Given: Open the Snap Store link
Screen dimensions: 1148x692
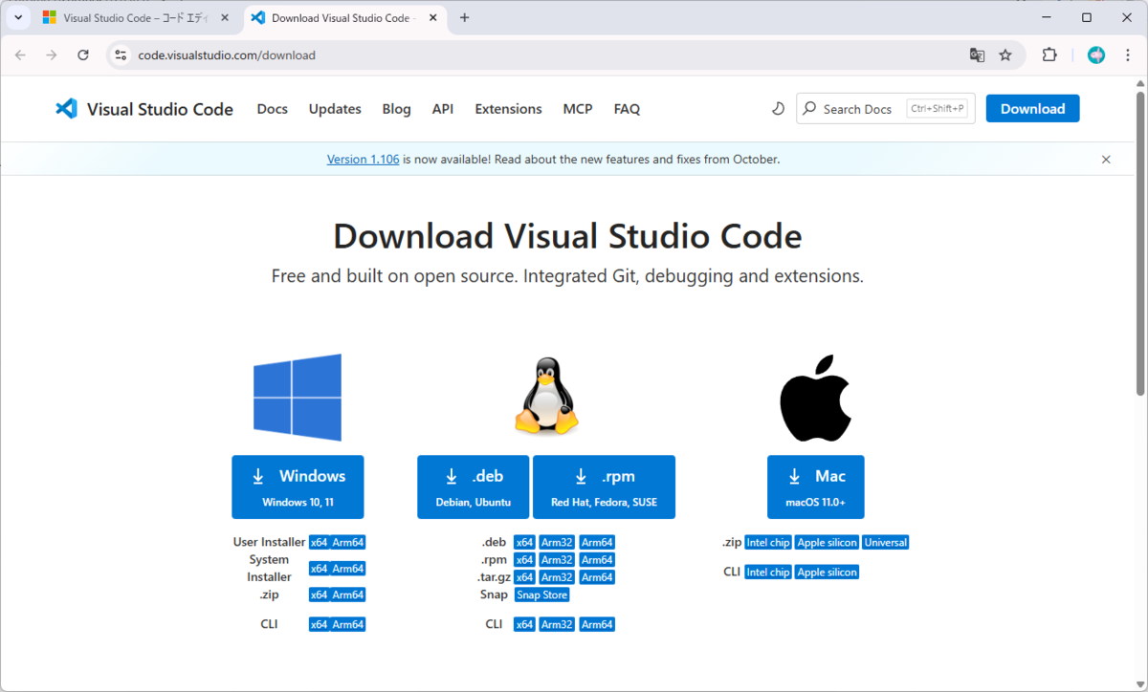Looking at the screenshot, I should point(541,595).
